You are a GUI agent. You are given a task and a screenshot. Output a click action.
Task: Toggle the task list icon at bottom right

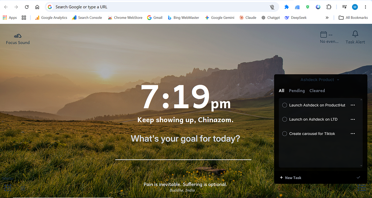click(x=361, y=187)
